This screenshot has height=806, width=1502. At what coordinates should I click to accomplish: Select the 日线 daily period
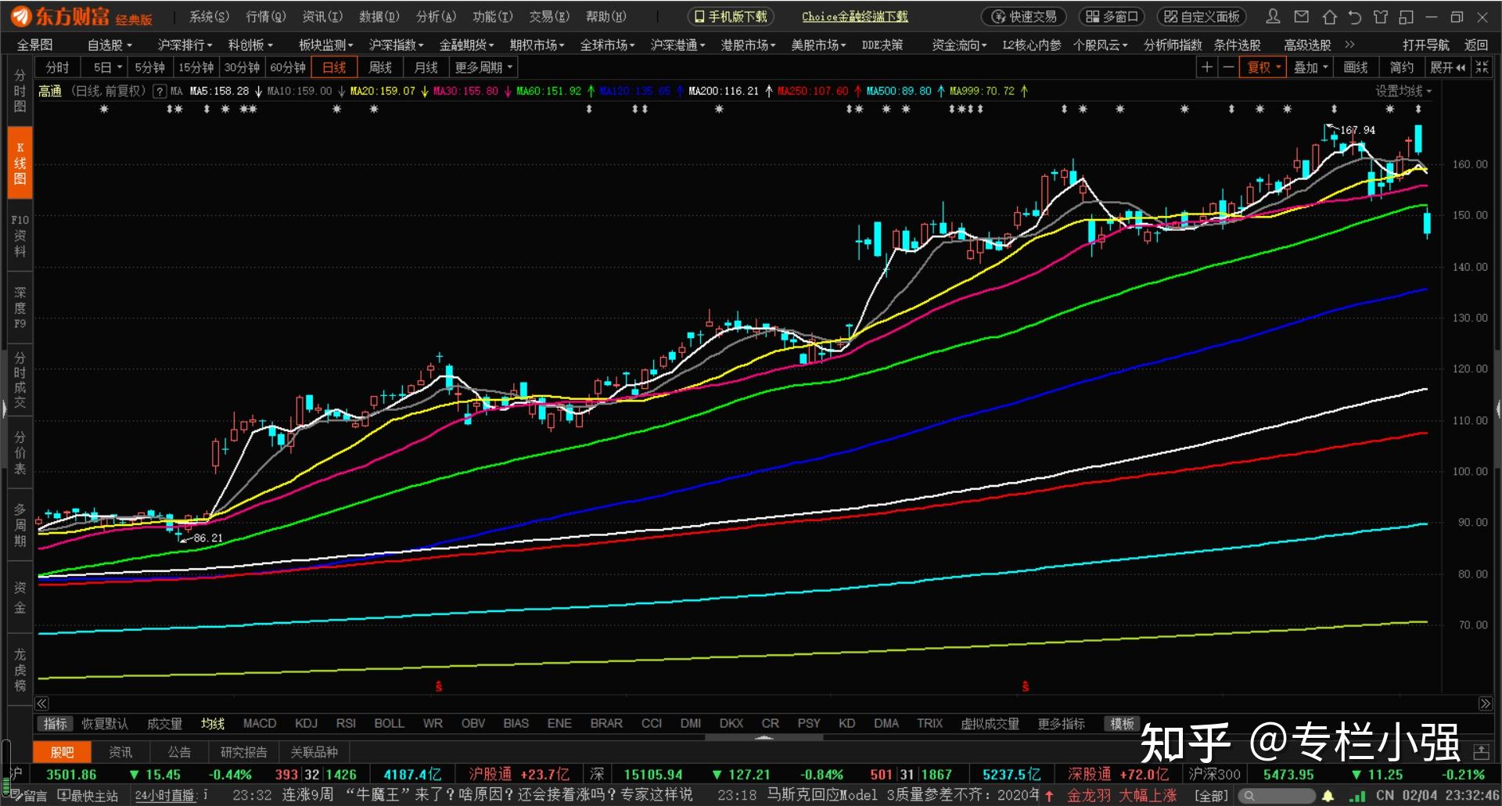click(x=334, y=67)
